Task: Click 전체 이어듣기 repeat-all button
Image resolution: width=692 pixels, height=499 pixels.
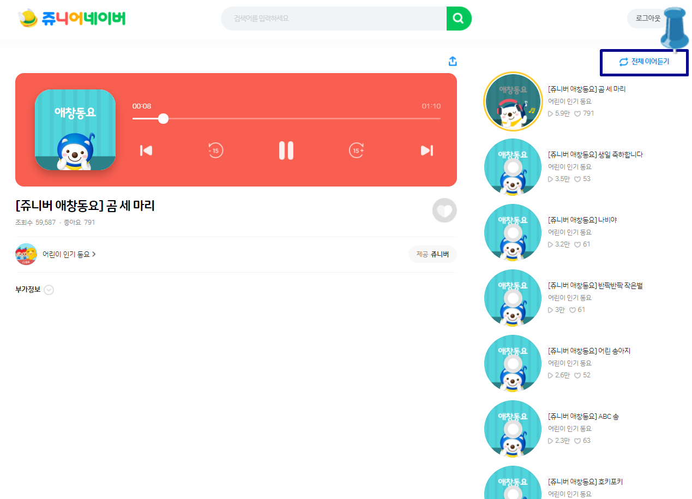Action: [x=644, y=62]
